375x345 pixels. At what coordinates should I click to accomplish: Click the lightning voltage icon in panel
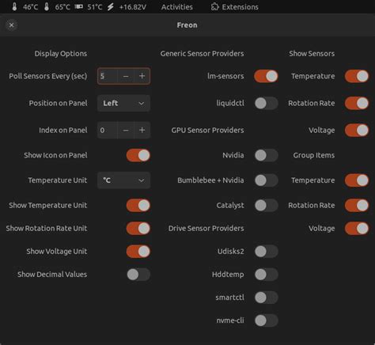tap(111, 7)
